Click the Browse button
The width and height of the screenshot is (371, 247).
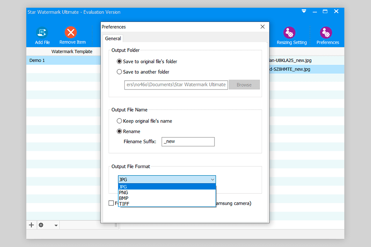click(x=244, y=85)
